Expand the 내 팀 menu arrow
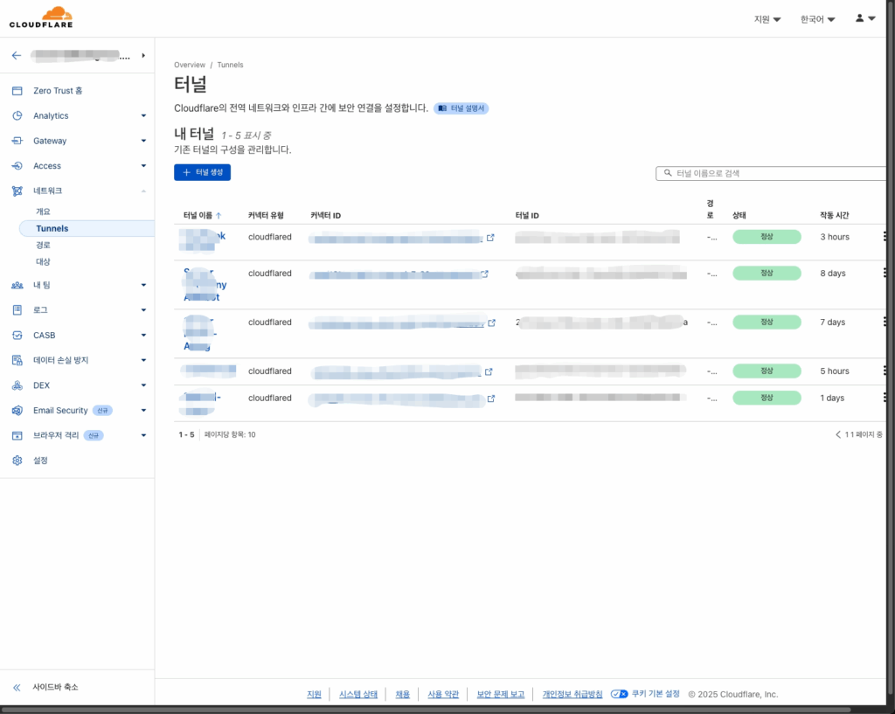 coord(144,285)
